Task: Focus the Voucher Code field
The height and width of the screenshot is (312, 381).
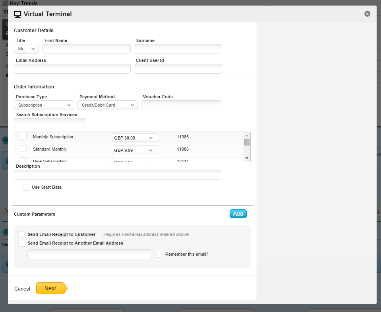Action: [x=181, y=105]
